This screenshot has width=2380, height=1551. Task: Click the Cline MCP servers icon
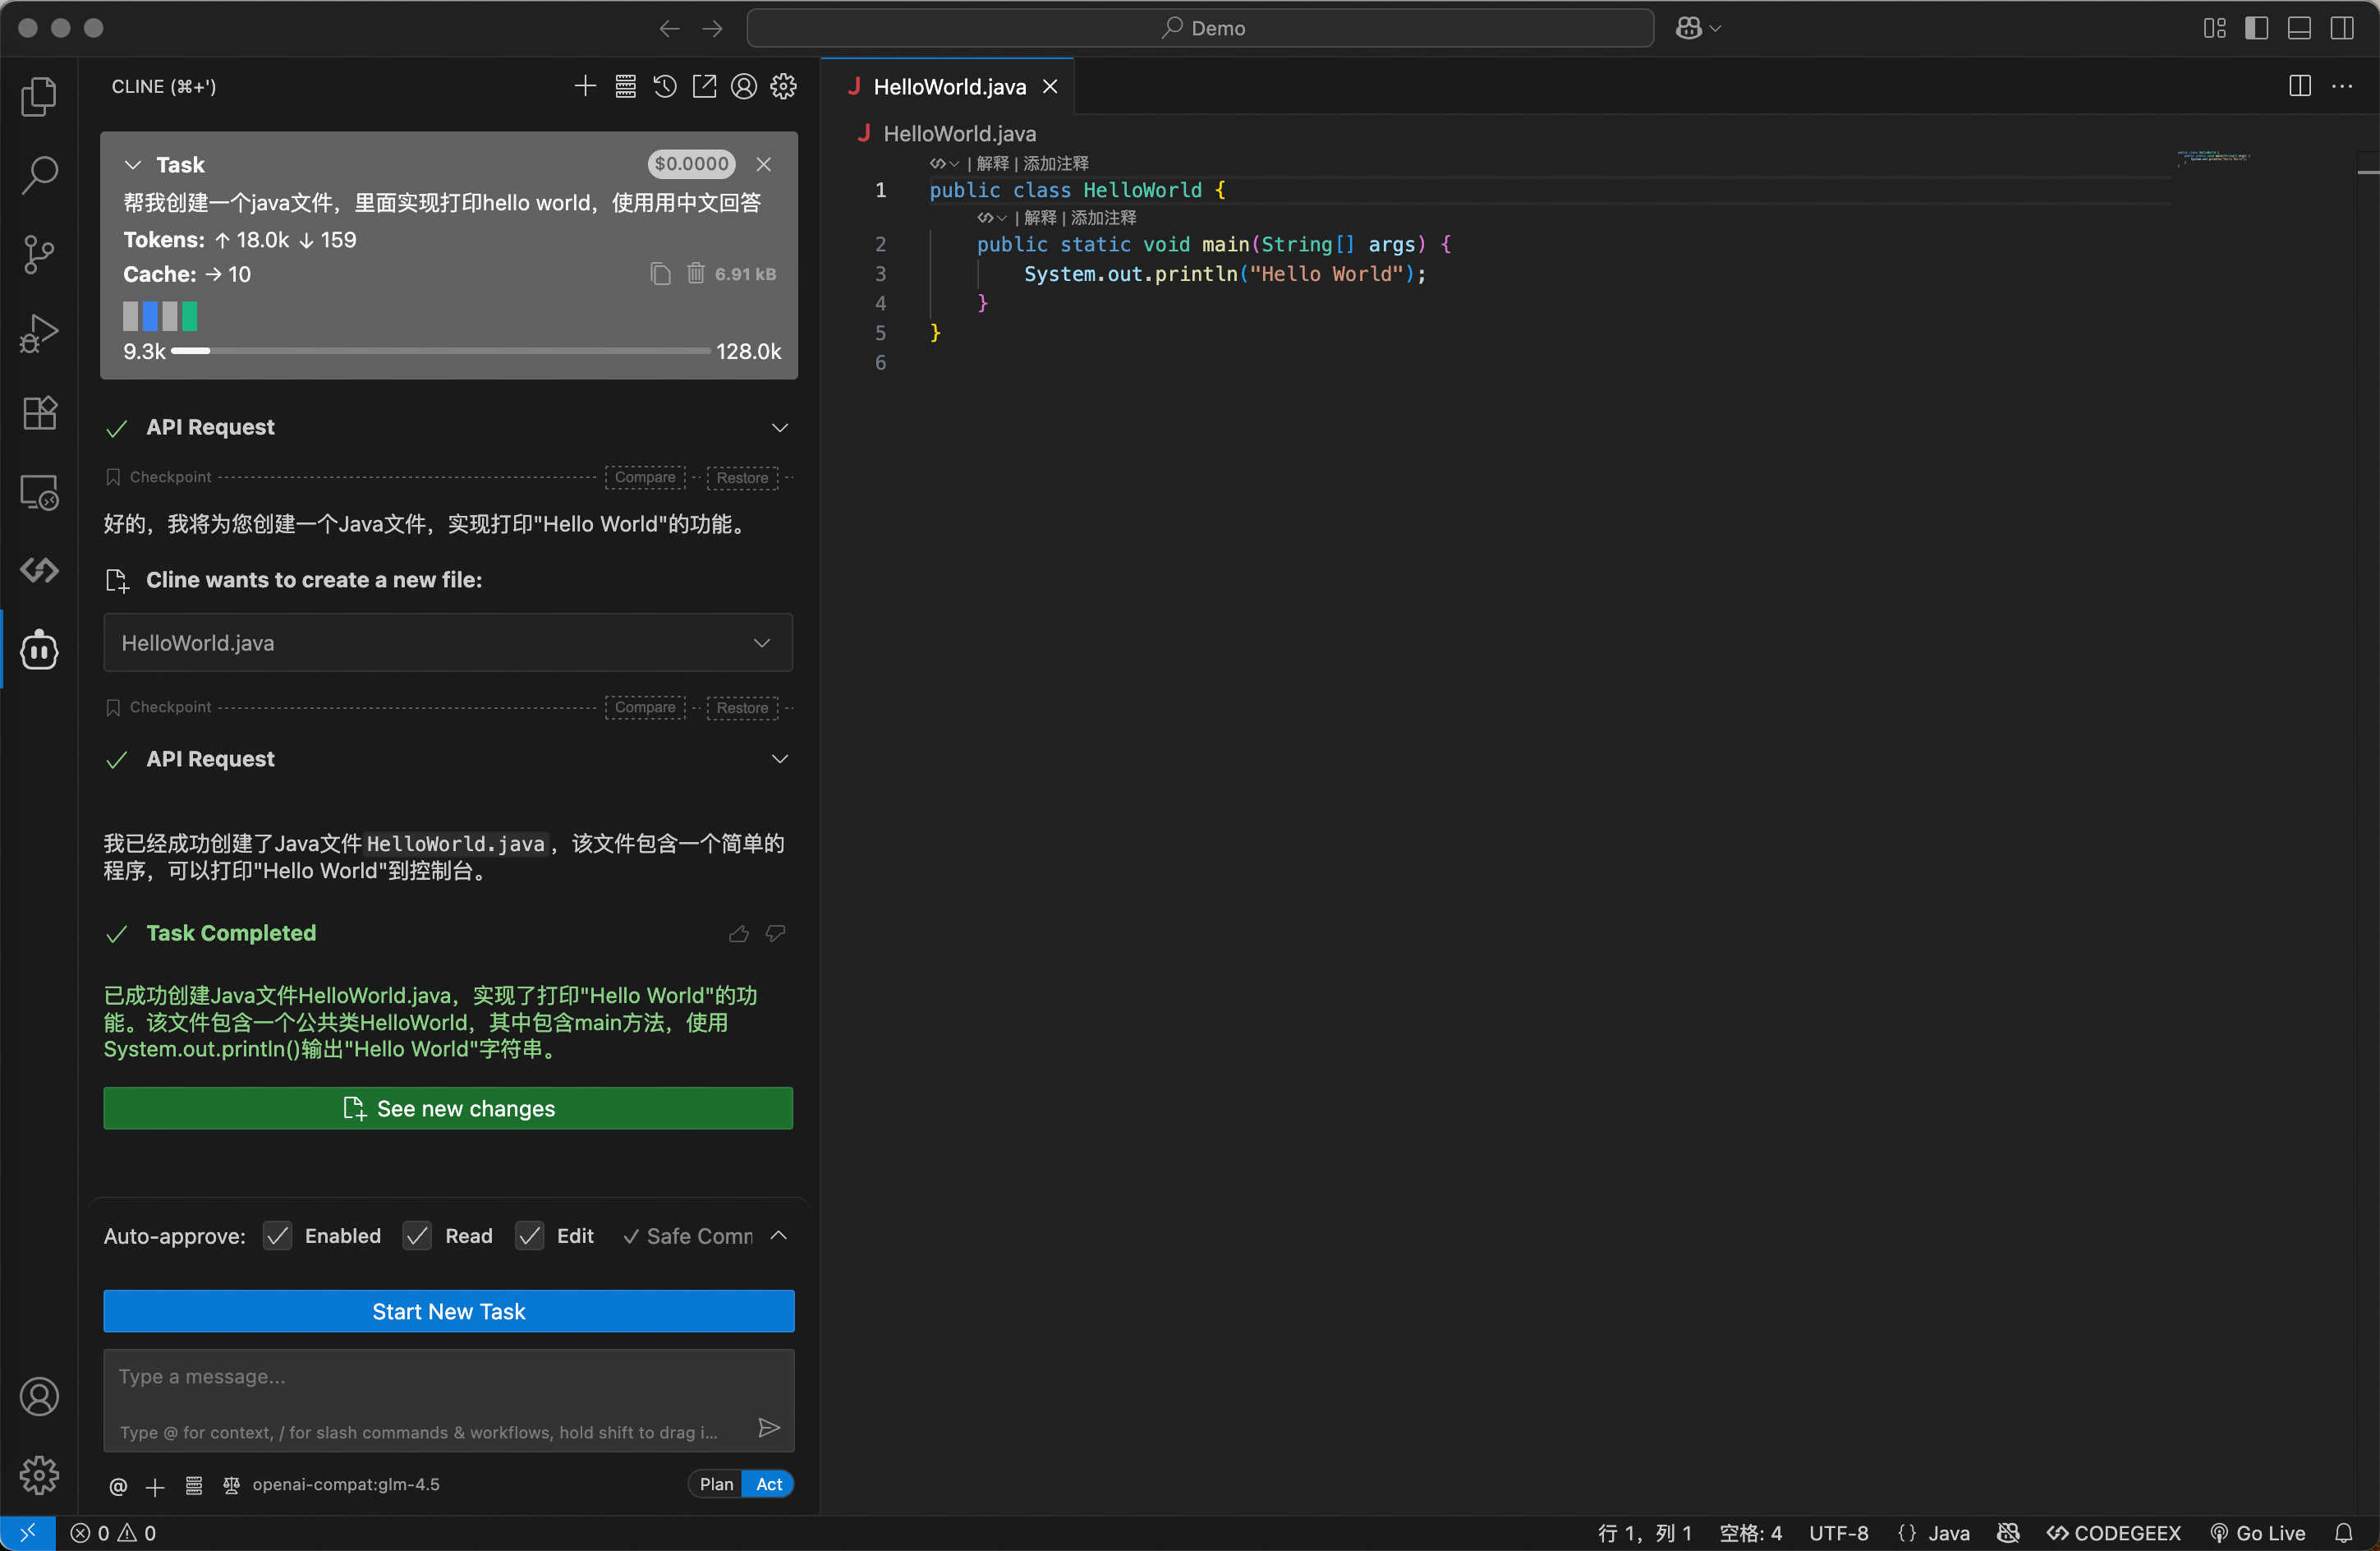pyautogui.click(x=625, y=87)
